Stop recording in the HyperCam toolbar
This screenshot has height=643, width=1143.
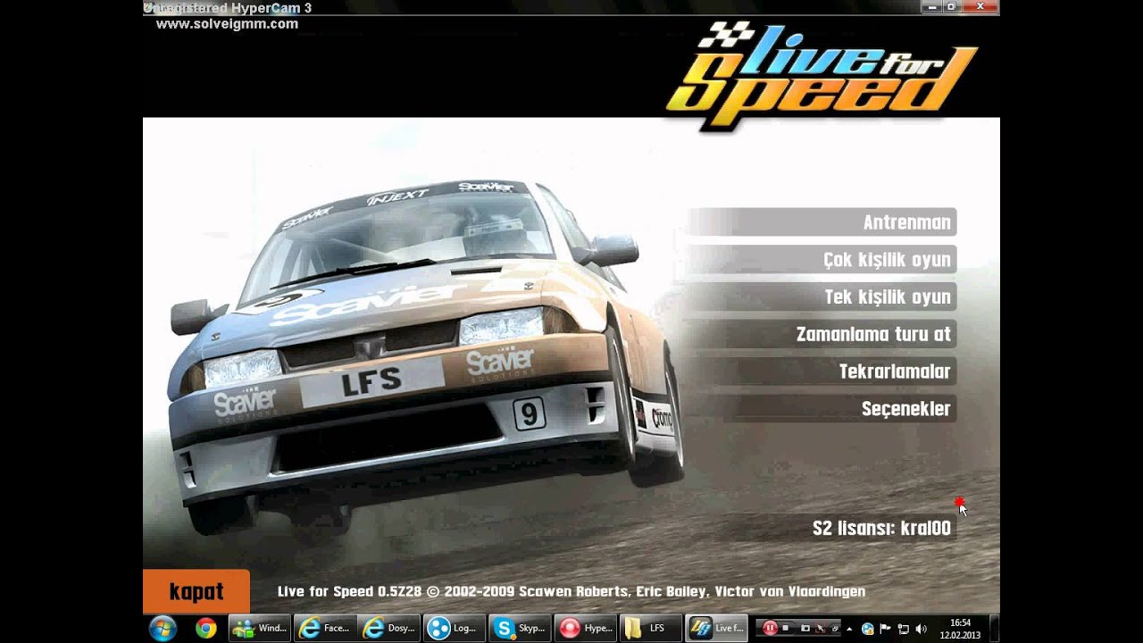pyautogui.click(x=786, y=629)
